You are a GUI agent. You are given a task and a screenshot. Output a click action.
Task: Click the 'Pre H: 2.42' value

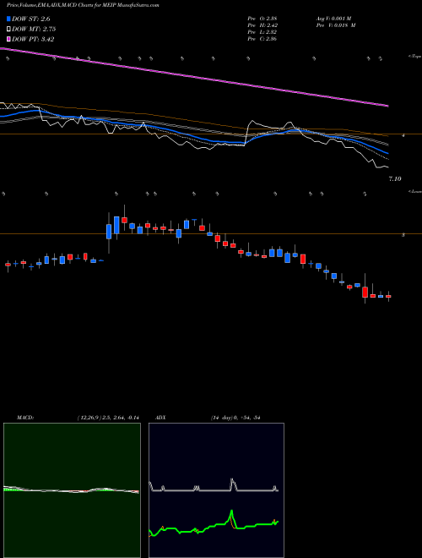point(262,25)
